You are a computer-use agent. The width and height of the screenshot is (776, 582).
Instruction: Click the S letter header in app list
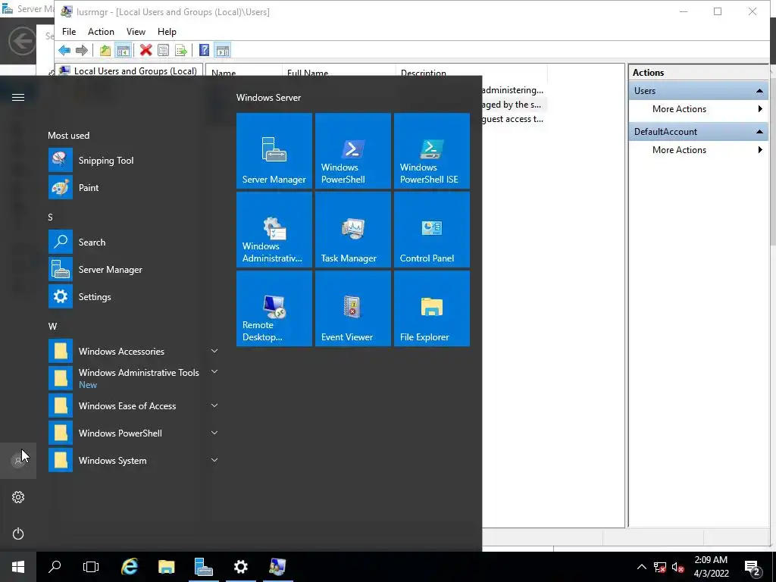(x=50, y=217)
